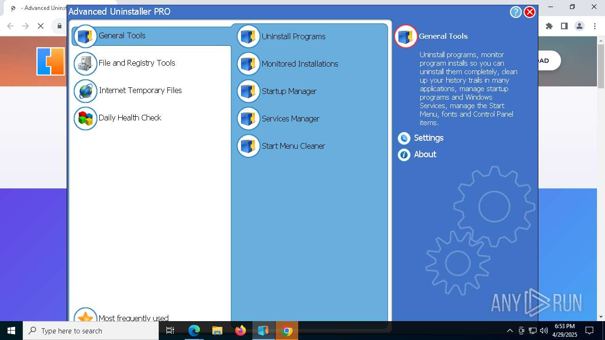This screenshot has height=340, width=605.
Task: Click the Settings gear icon
Action: (404, 138)
